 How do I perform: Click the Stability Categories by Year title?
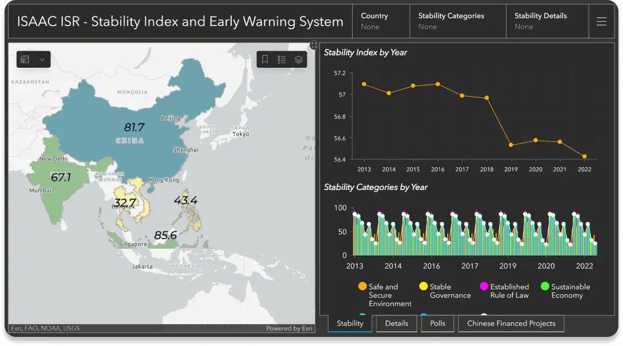tap(375, 187)
